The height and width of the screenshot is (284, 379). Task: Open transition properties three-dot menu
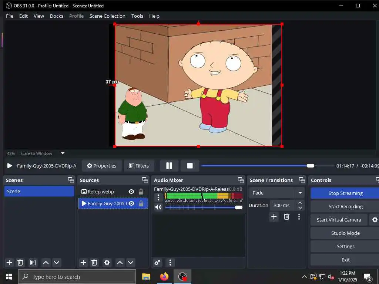[x=299, y=217]
